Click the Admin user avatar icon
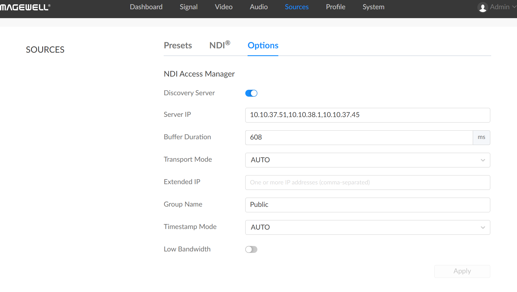Image resolution: width=517 pixels, height=292 pixels. (483, 7)
